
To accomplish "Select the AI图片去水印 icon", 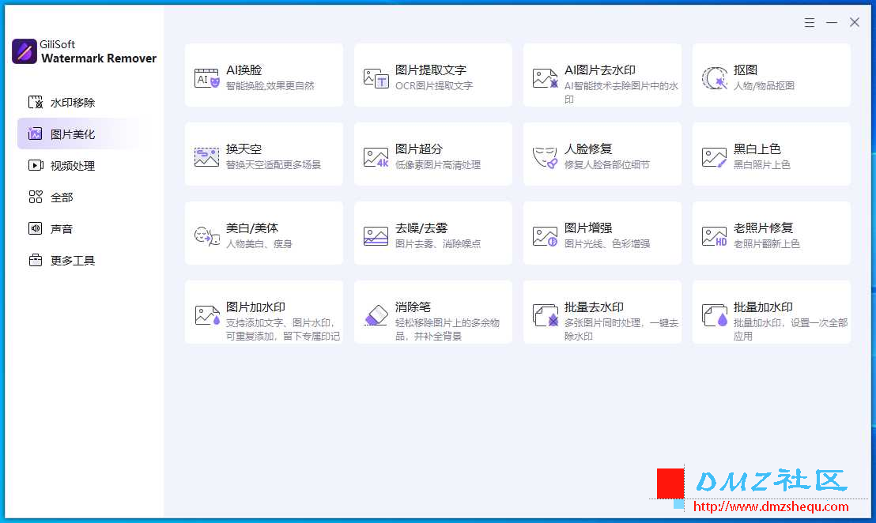I will (x=546, y=78).
